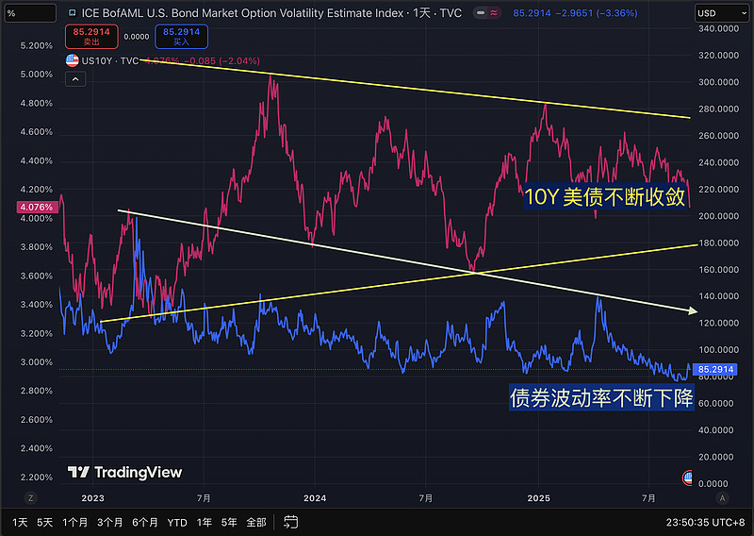Image resolution: width=754 pixels, height=536 pixels.
Task: Click the US10Y comparison symbol label
Action: tap(99, 60)
